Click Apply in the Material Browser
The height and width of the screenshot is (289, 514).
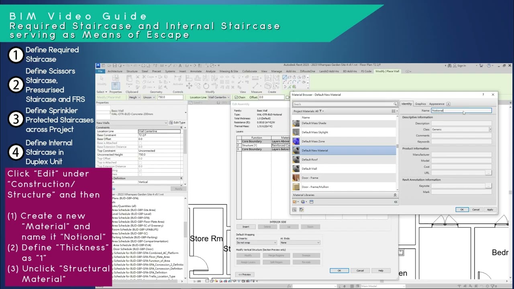click(490, 210)
